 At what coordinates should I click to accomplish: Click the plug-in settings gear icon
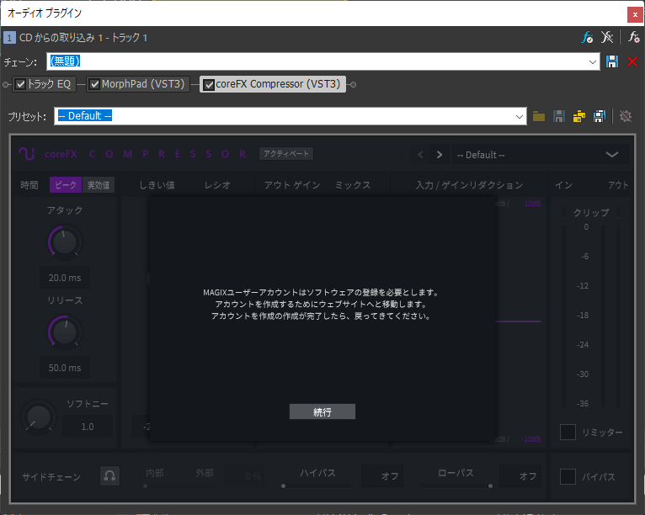tap(626, 116)
